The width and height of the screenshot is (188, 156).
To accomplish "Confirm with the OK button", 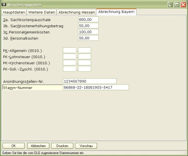I will [14, 146].
